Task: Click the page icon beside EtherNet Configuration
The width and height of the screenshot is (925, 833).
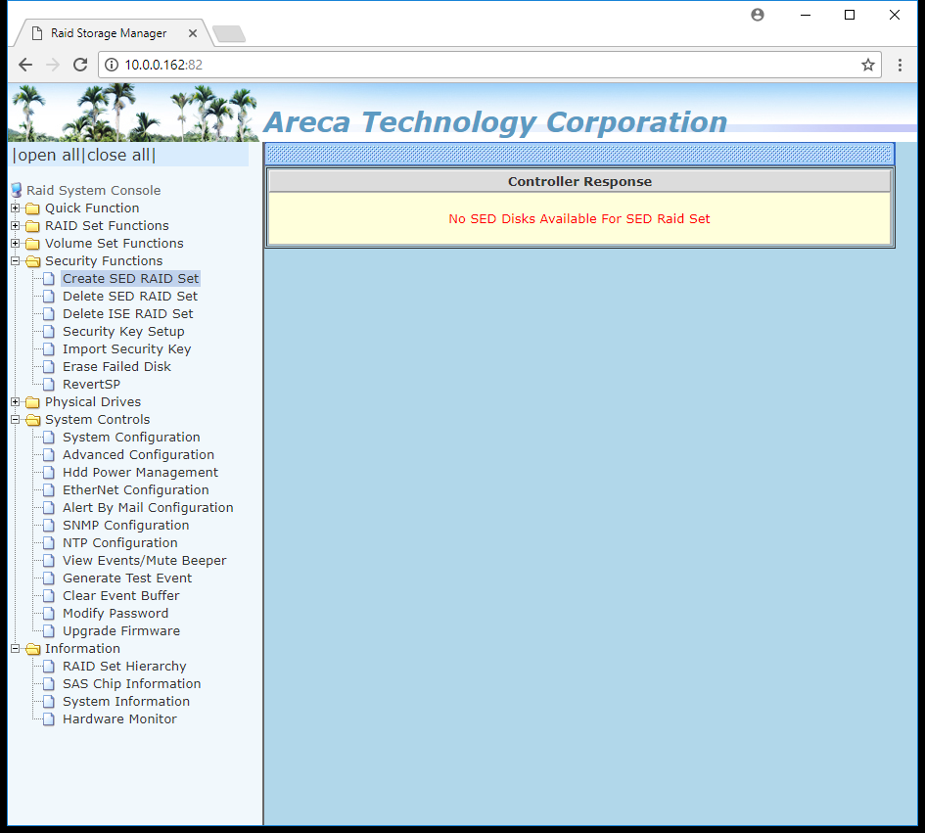Action: tap(49, 490)
